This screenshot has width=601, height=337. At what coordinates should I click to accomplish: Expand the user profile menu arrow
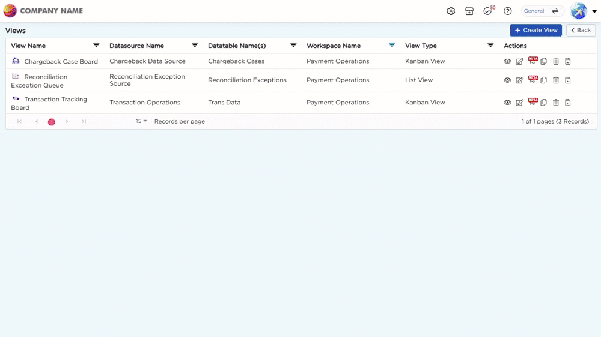tap(594, 11)
